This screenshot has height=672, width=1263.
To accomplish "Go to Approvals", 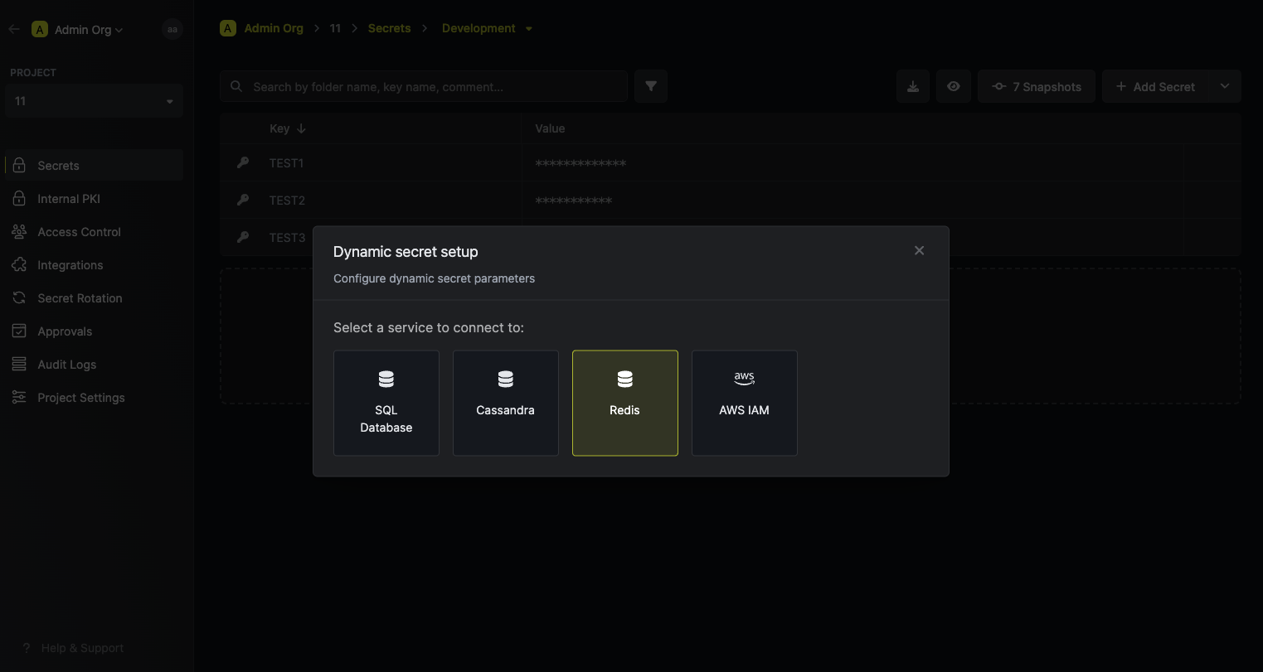I will pyautogui.click(x=94, y=331).
